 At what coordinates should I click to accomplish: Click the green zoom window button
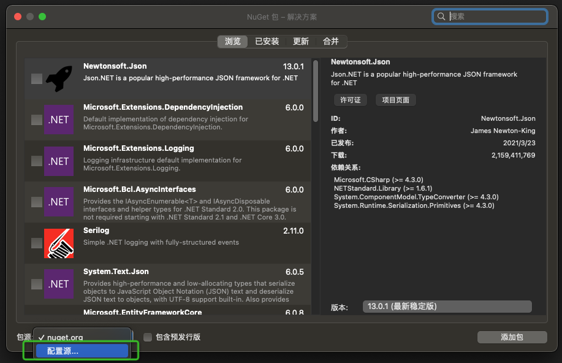click(42, 17)
